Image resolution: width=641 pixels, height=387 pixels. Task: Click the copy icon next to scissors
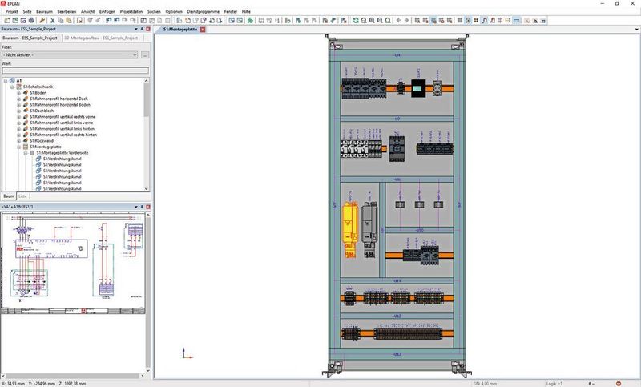(x=61, y=21)
